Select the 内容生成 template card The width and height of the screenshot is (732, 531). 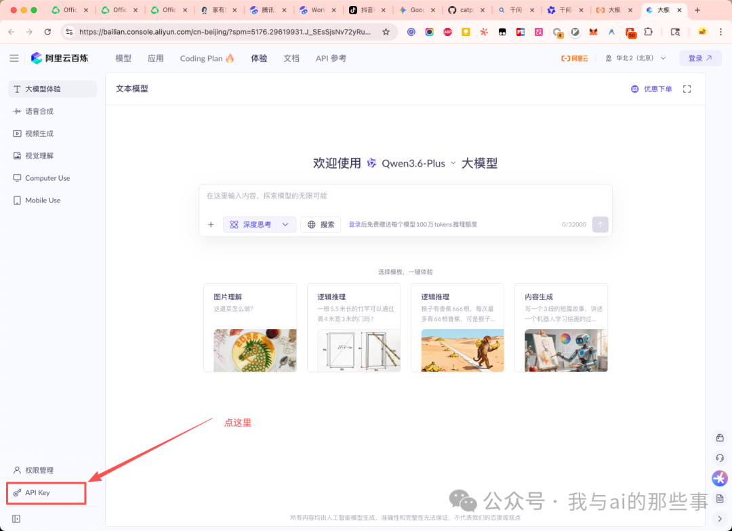tap(561, 328)
